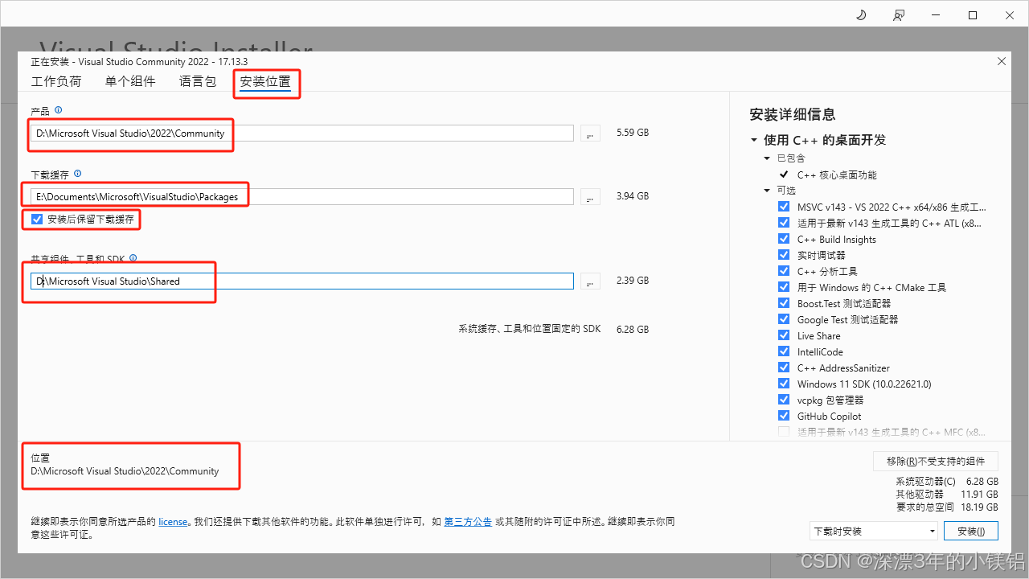This screenshot has height=579, width=1029.
Task: Toggle Google Test 测试适配器 checkbox
Action: (x=784, y=319)
